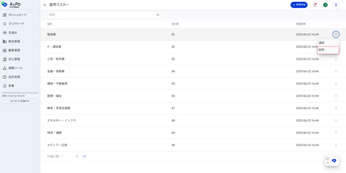
Task: Click the sort order value 90
Action: click(x=173, y=145)
